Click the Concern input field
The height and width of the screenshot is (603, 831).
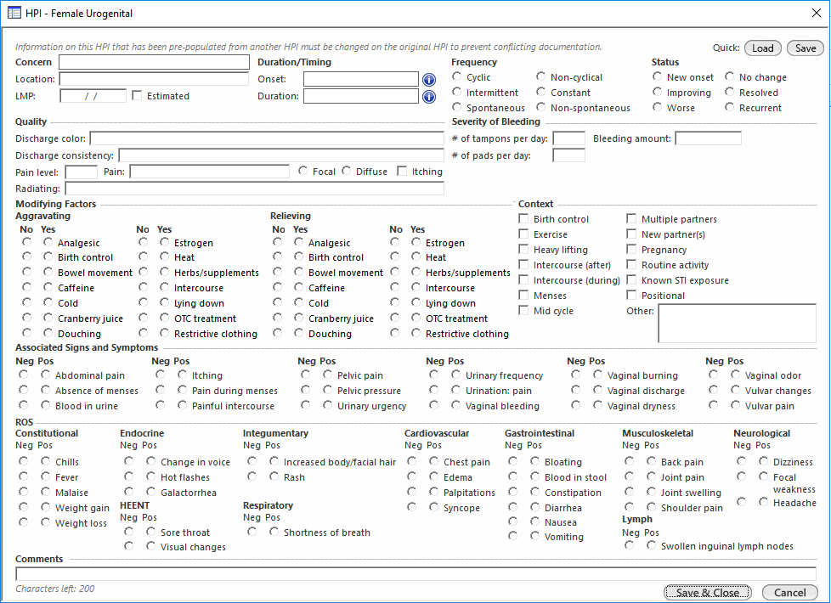pos(154,62)
